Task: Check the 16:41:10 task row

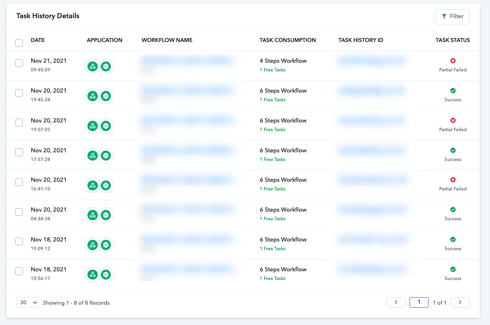Action: coord(19,182)
